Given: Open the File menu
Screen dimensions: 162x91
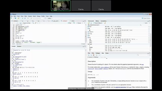Looking at the screenshot, I should coord(12,16).
